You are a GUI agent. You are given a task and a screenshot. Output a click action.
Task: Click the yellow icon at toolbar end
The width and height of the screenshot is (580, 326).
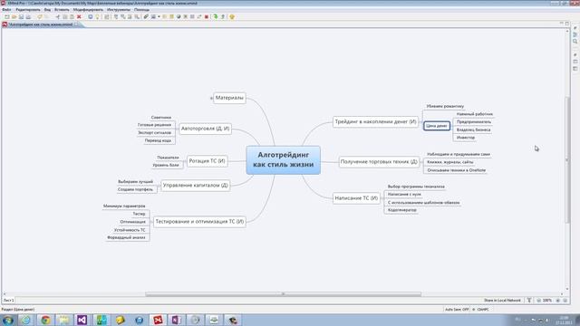pos(232,16)
